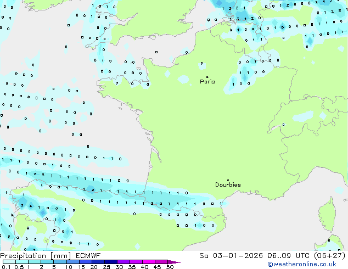The width and height of the screenshot is (348, 269).
Task: Click the above-50 mm legend arrow tip
Action: click(x=174, y=262)
